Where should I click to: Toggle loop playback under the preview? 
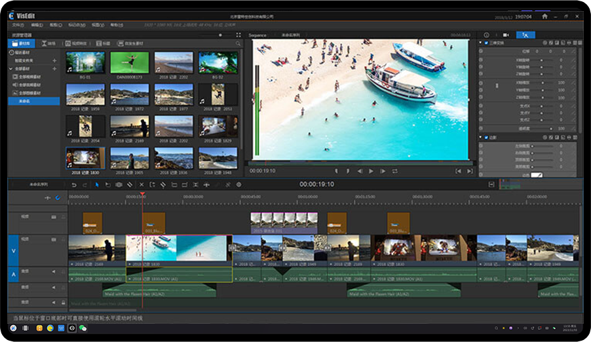[395, 171]
